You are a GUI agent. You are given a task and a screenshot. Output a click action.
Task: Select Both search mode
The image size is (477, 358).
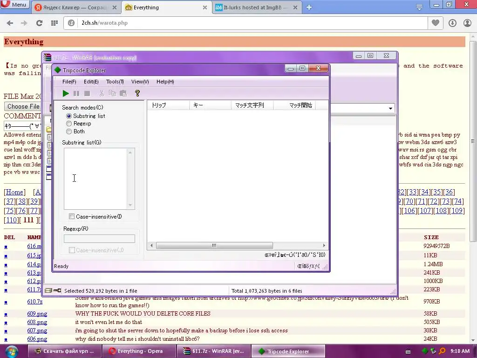[69, 131]
